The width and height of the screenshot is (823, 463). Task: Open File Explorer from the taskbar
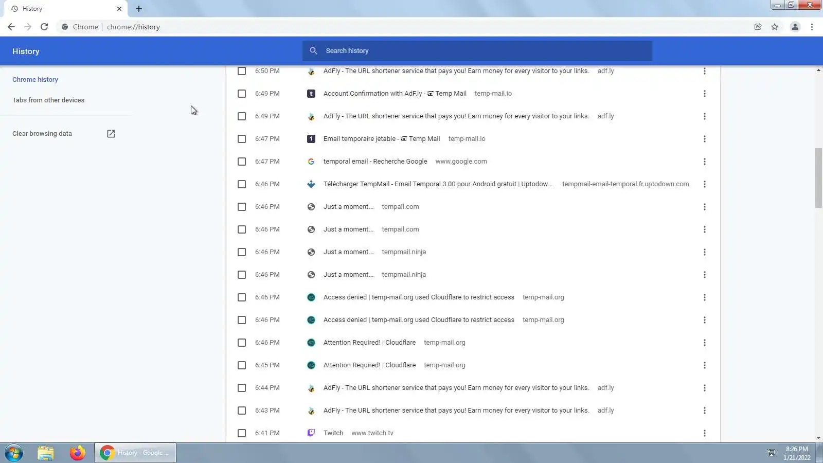tap(46, 453)
